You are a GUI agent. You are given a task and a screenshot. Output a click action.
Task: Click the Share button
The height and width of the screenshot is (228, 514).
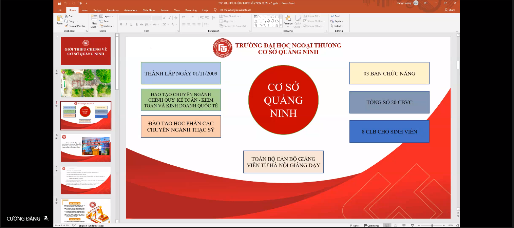click(x=450, y=10)
